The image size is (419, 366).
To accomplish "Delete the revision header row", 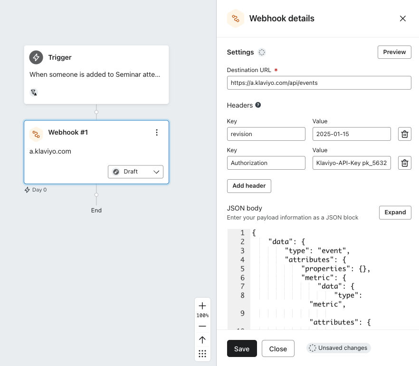I will [405, 134].
